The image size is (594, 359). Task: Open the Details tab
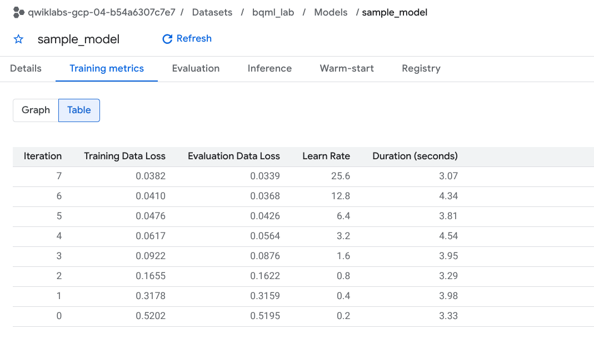[26, 69]
